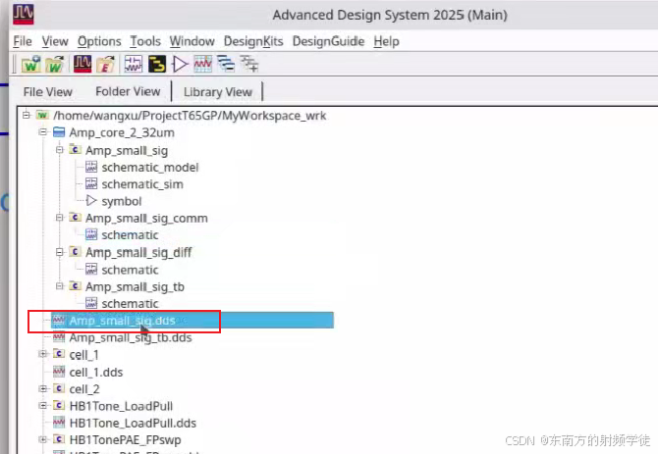Screen dimensions: 658x454
Task: Collapse the Amp_small_sig cell
Action: pos(60,149)
